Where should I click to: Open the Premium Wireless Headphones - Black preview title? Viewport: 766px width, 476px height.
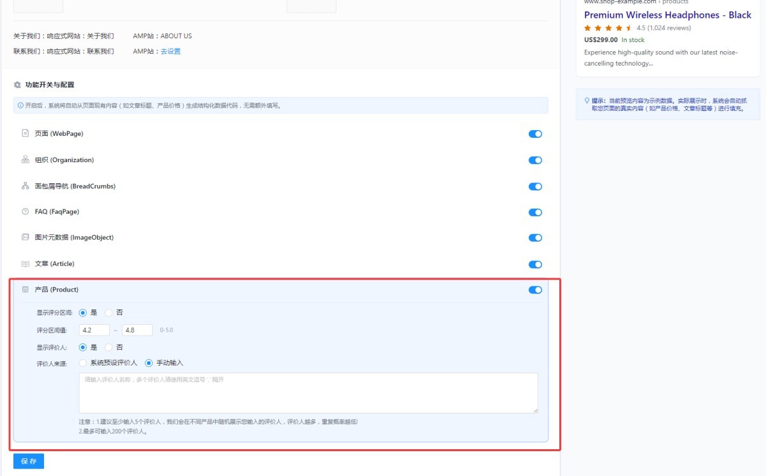[x=668, y=15]
